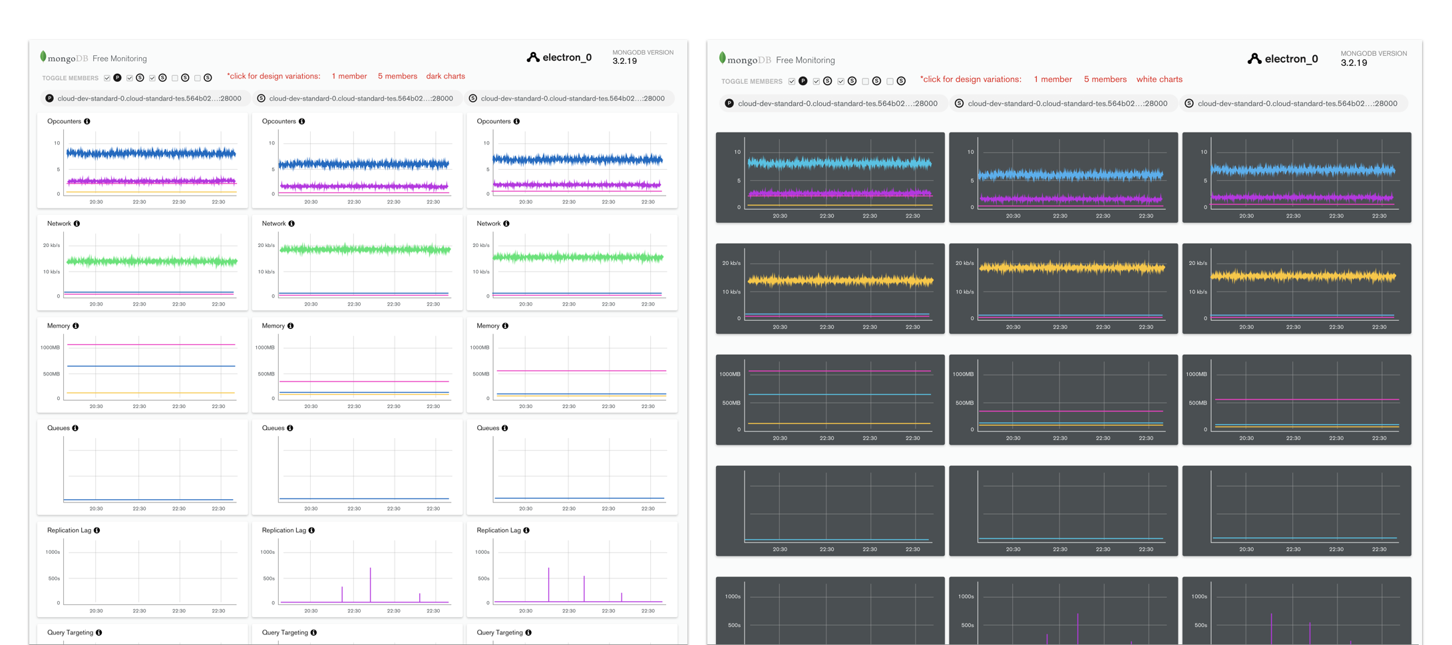Image resolution: width=1452 pixels, height=645 pixels.
Task: Click version '3.2.19' in white-chart dashboard
Action: pyautogui.click(x=624, y=61)
